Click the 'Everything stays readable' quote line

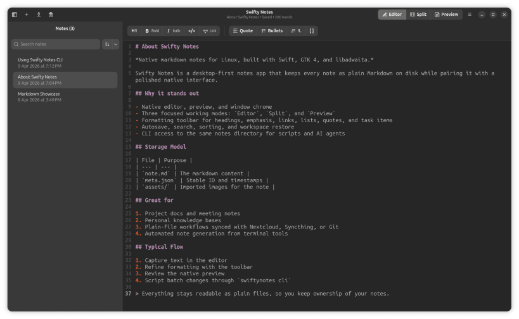click(x=262, y=294)
